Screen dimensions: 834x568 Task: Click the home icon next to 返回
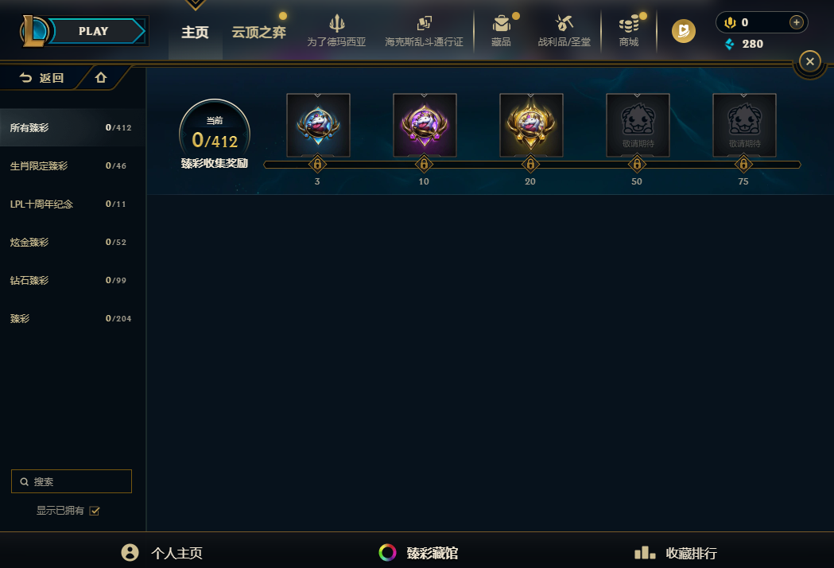coord(101,78)
